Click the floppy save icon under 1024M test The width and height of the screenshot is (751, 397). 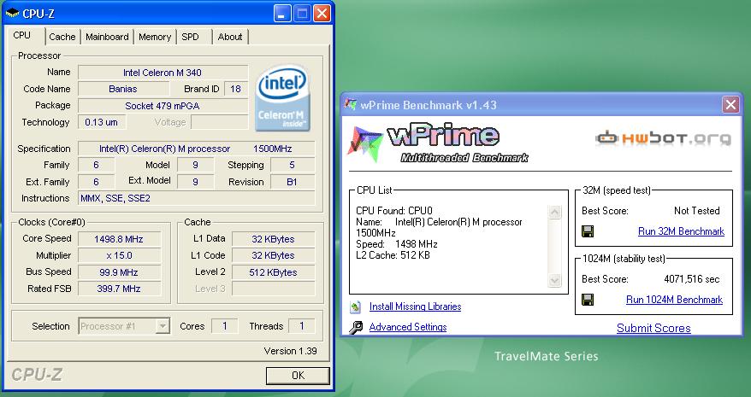[588, 300]
